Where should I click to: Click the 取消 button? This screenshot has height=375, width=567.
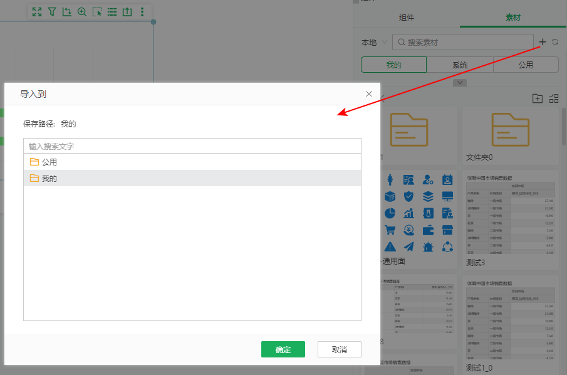click(x=339, y=349)
